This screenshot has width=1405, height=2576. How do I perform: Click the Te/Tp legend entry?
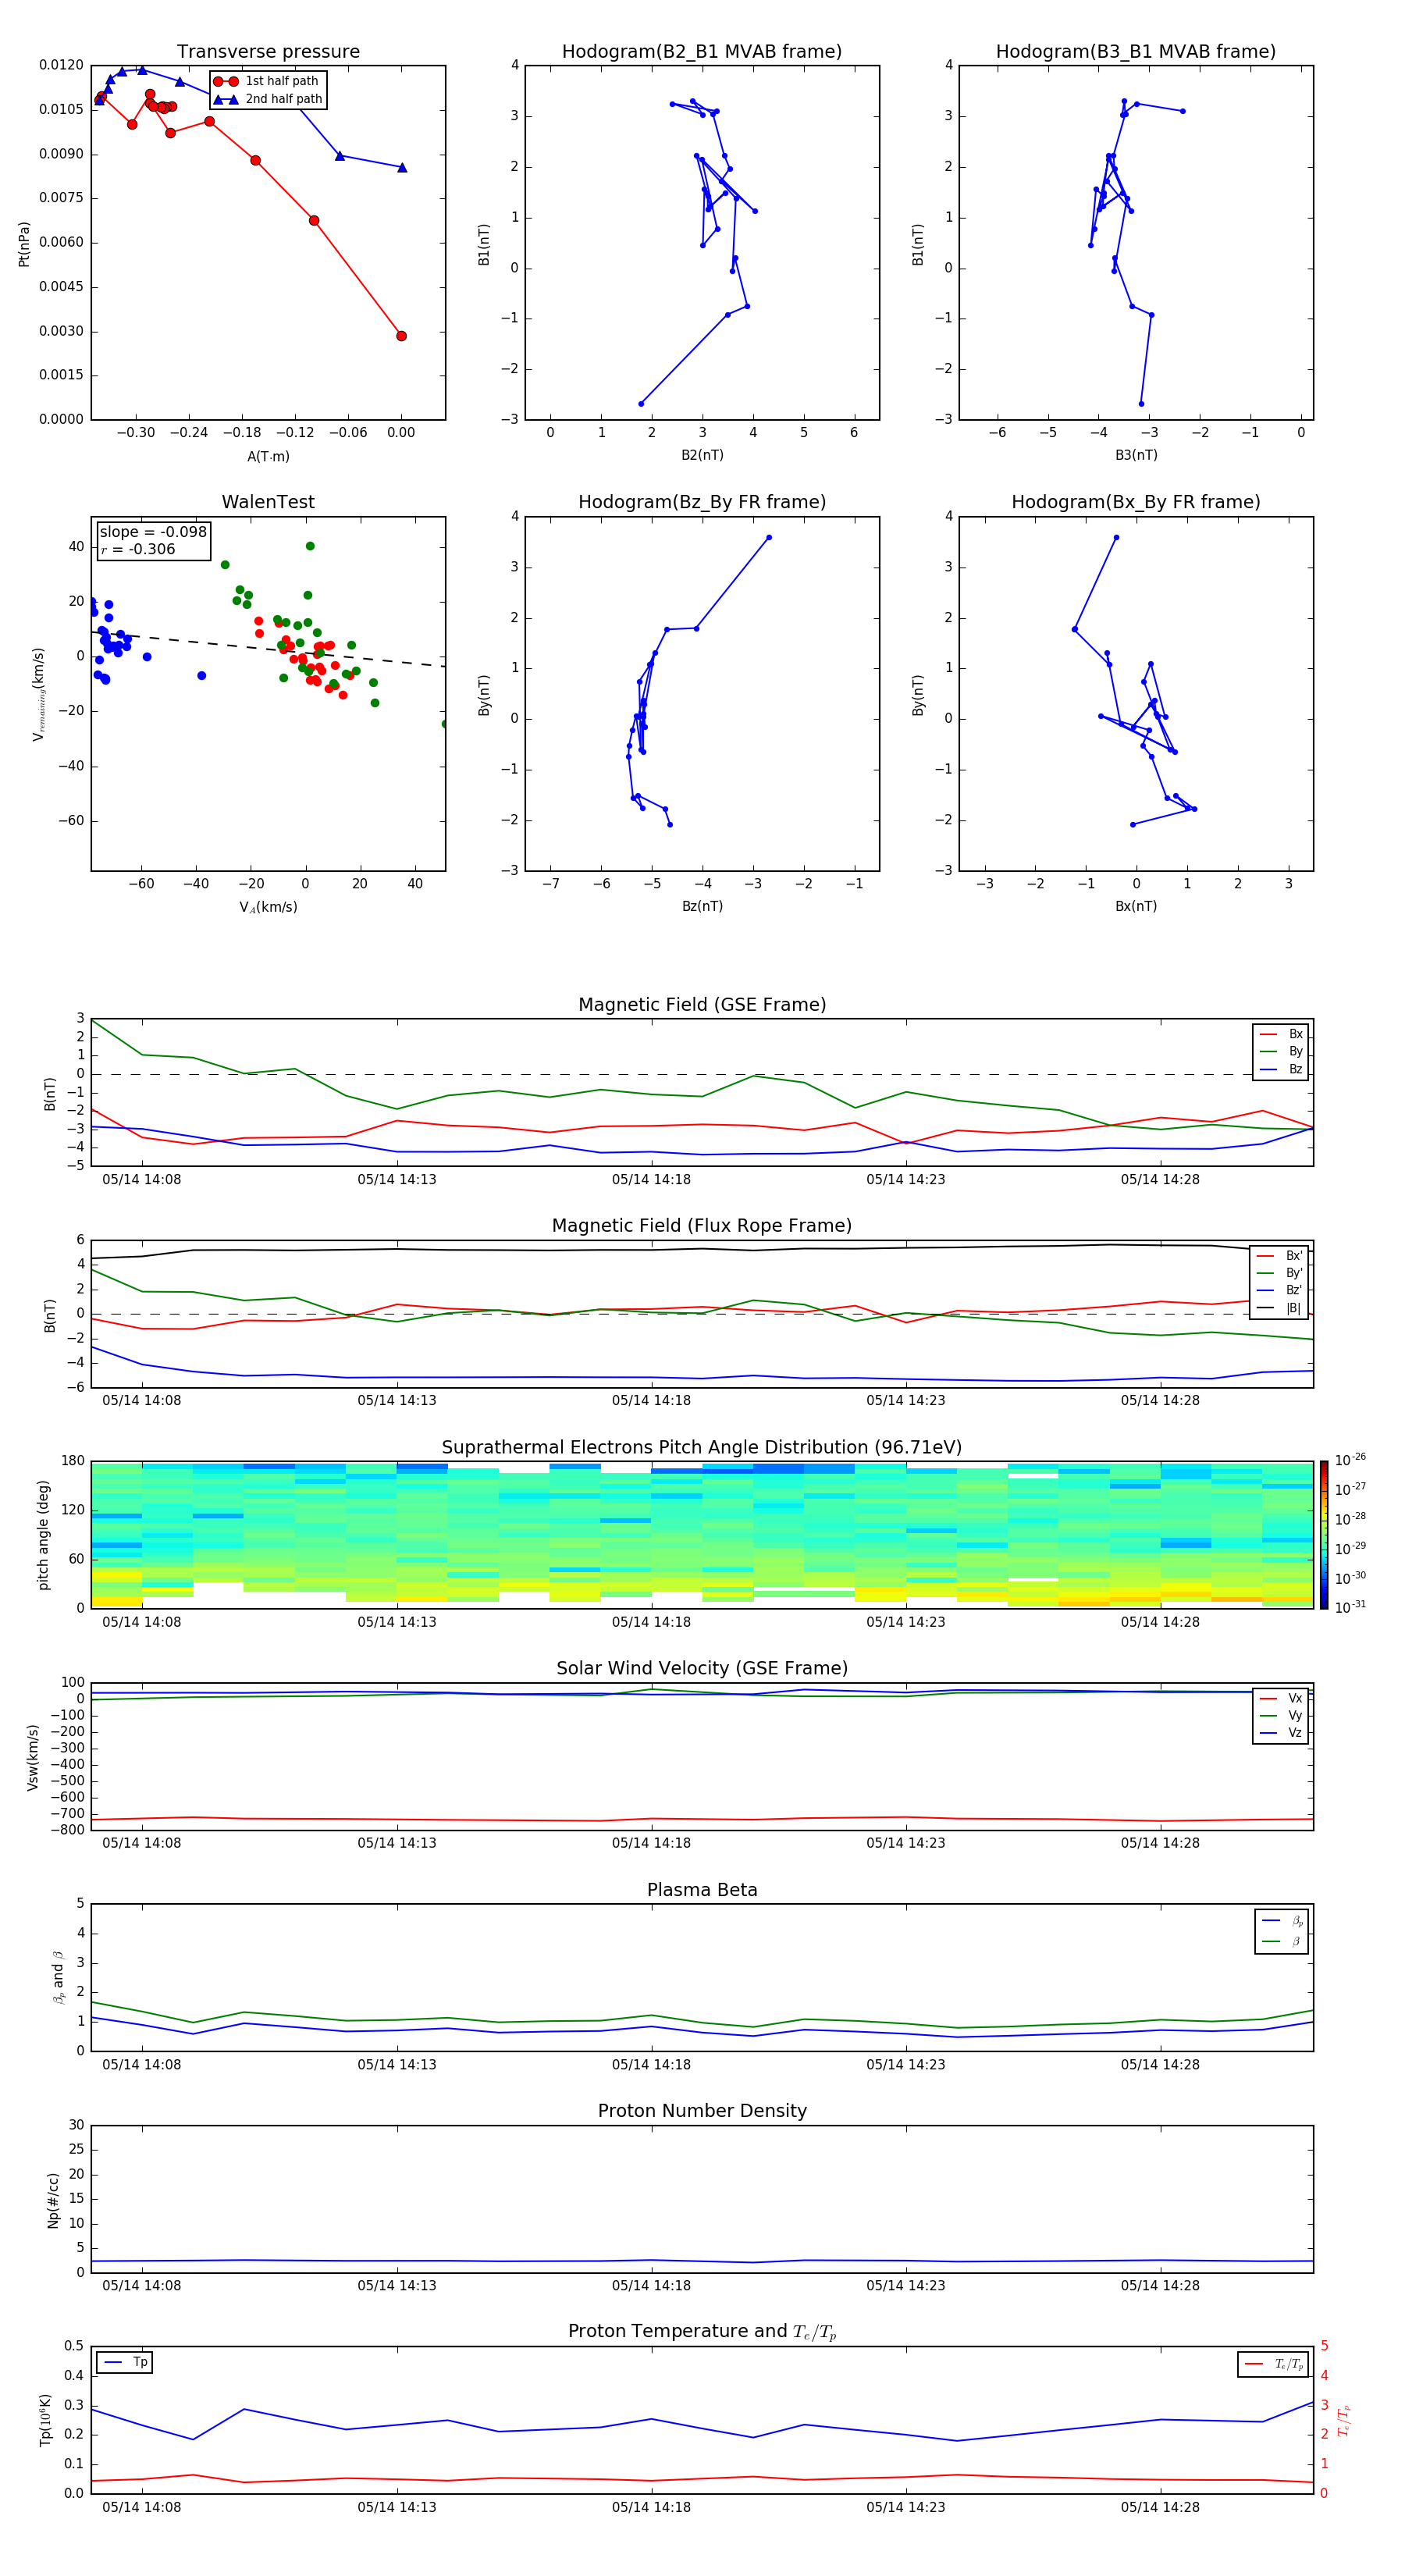click(x=1275, y=2364)
